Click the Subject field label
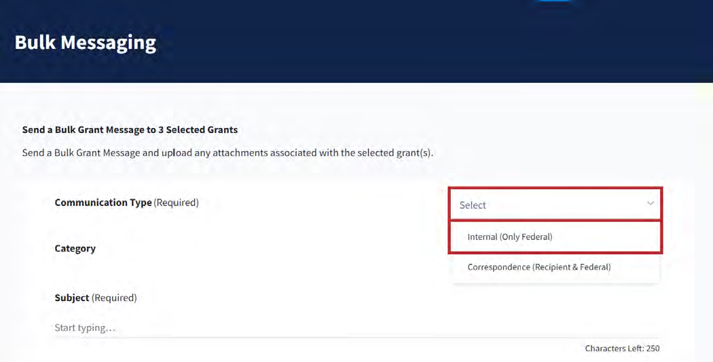Screen dimensions: 713x362 pos(72,298)
